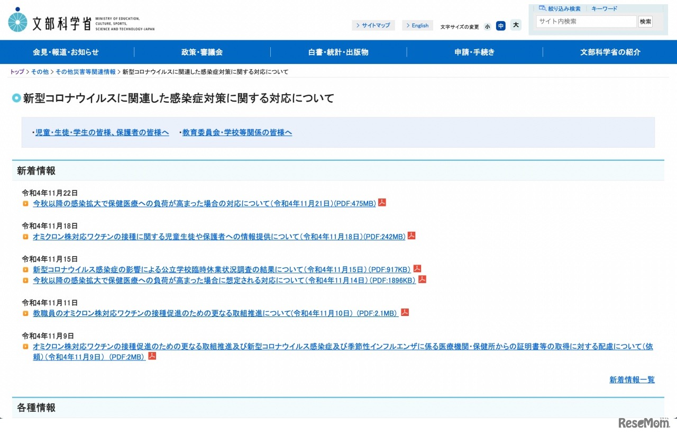Click the 絞り込み検索 search icon
The height and width of the screenshot is (435, 677).
(x=542, y=8)
